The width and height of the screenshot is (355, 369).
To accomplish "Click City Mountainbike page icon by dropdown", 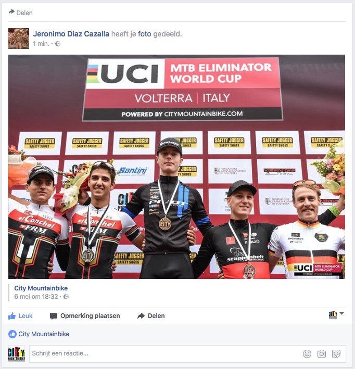I will coord(333,315).
